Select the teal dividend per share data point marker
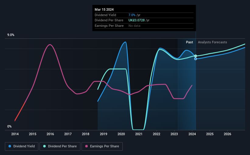The height and width of the screenshot is (155, 250). point(195,56)
